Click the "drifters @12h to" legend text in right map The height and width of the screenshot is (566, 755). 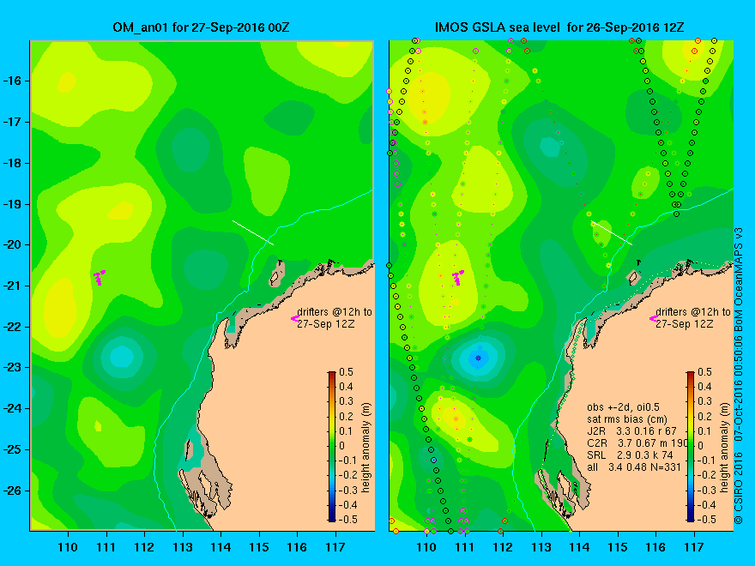coord(693,312)
